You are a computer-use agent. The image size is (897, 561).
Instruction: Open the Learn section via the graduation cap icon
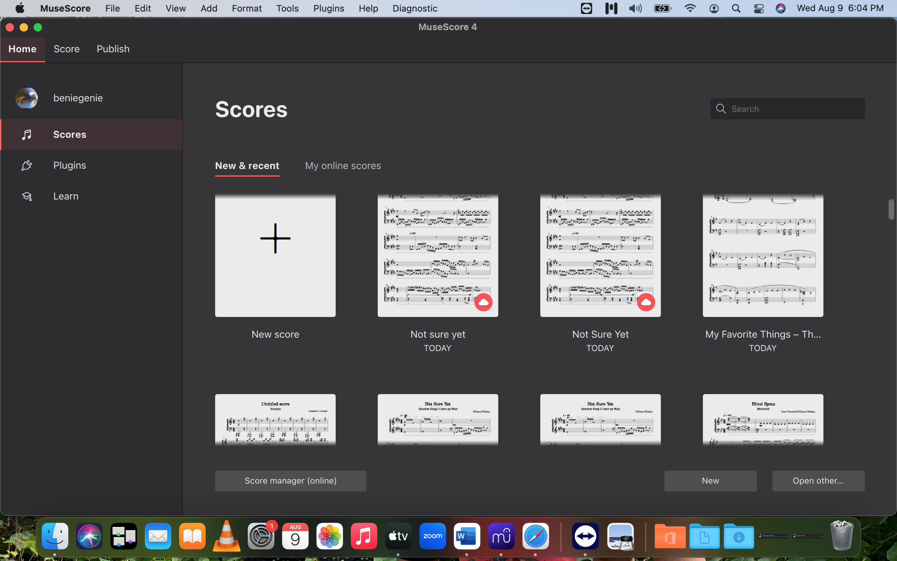coord(26,196)
